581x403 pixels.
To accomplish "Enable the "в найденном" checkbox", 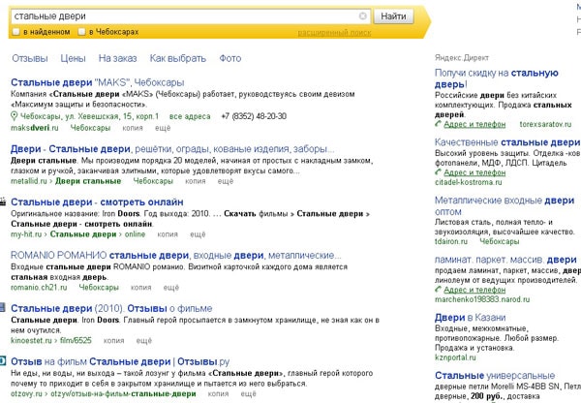I will pos(15,32).
